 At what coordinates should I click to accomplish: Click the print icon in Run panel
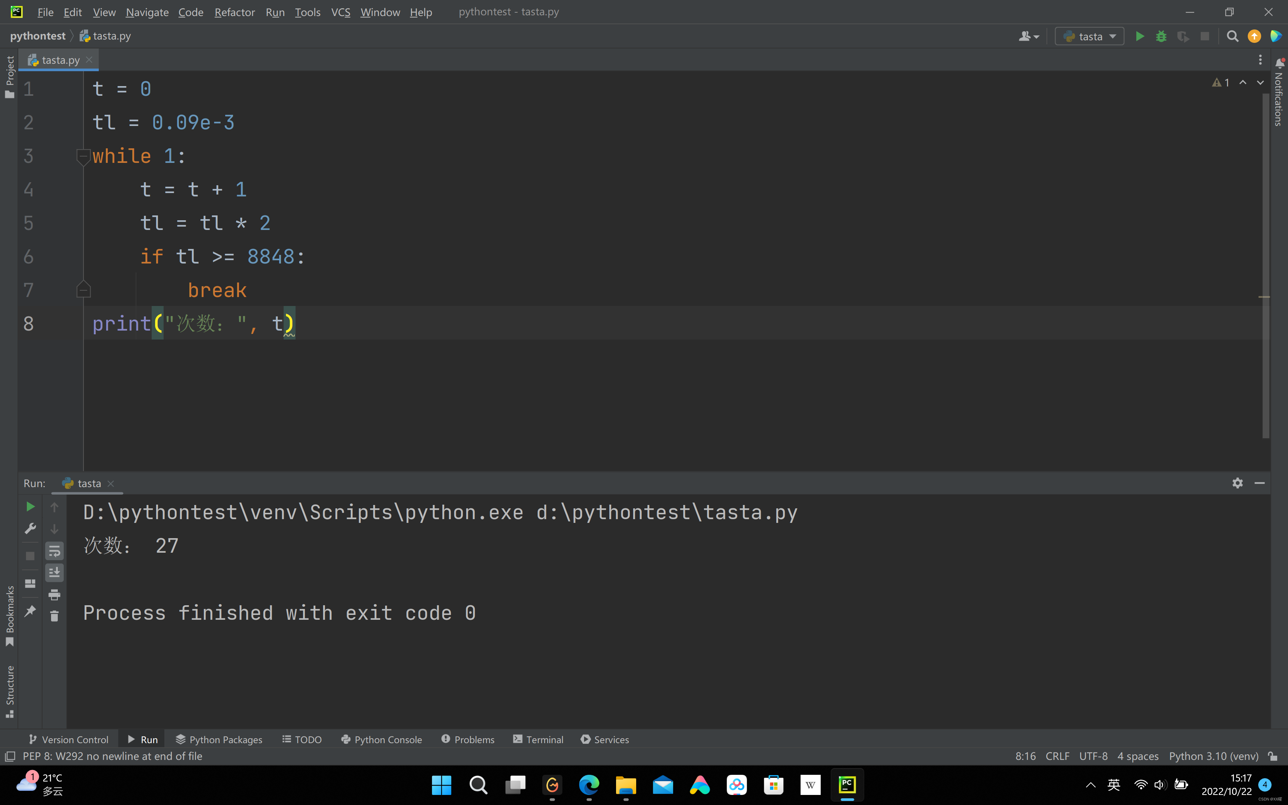pyautogui.click(x=54, y=595)
